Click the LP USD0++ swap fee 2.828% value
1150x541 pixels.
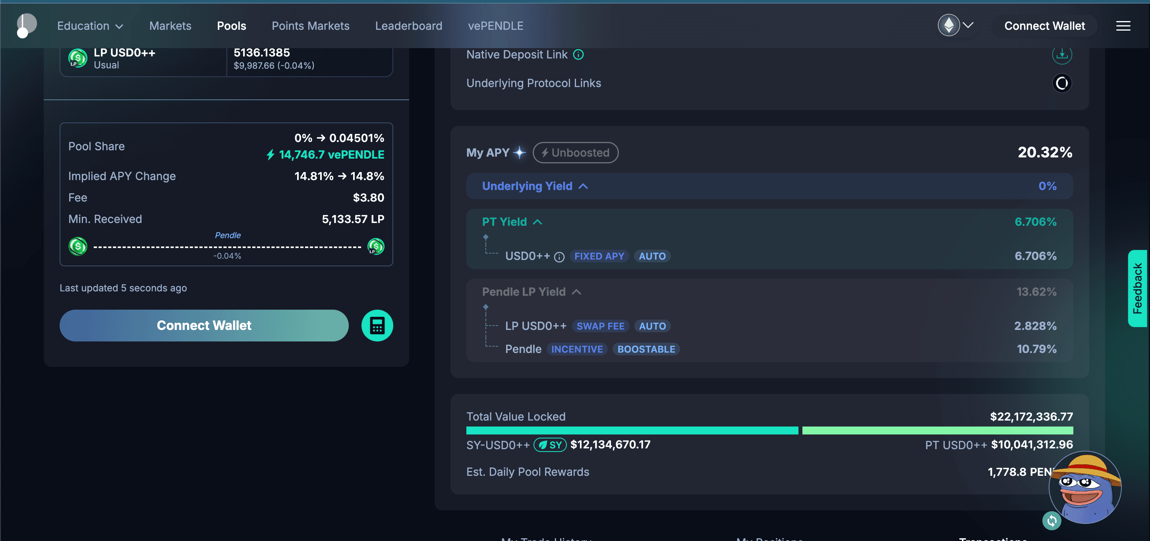click(x=1035, y=326)
